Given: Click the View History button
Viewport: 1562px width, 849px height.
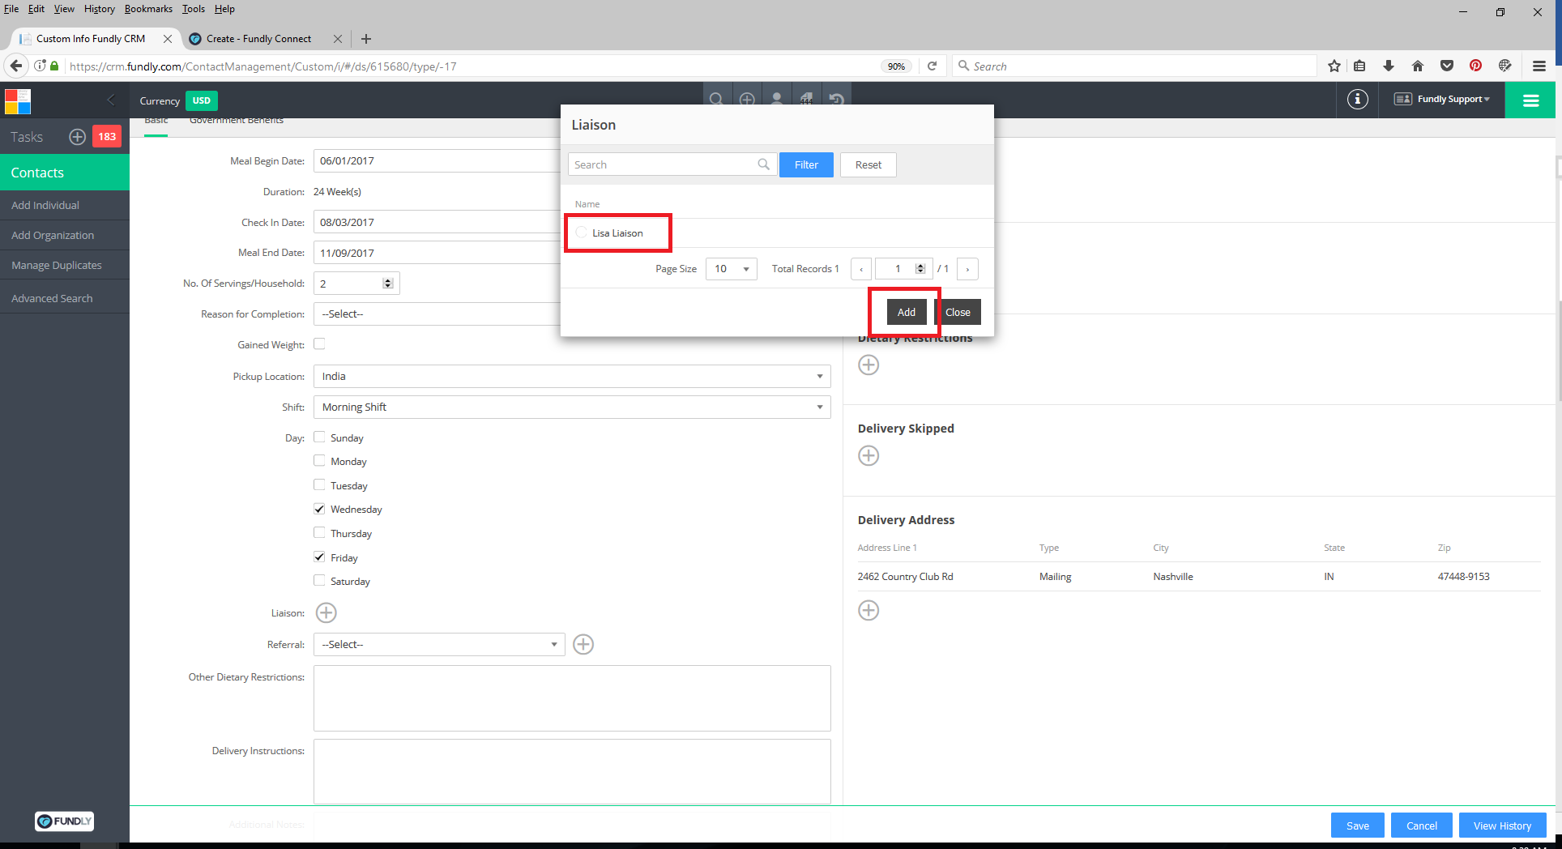Looking at the screenshot, I should pyautogui.click(x=1502, y=826).
